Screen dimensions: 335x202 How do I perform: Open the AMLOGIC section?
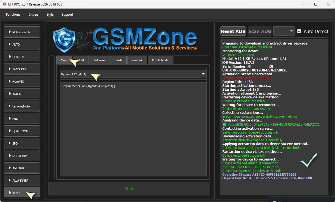click(x=22, y=168)
